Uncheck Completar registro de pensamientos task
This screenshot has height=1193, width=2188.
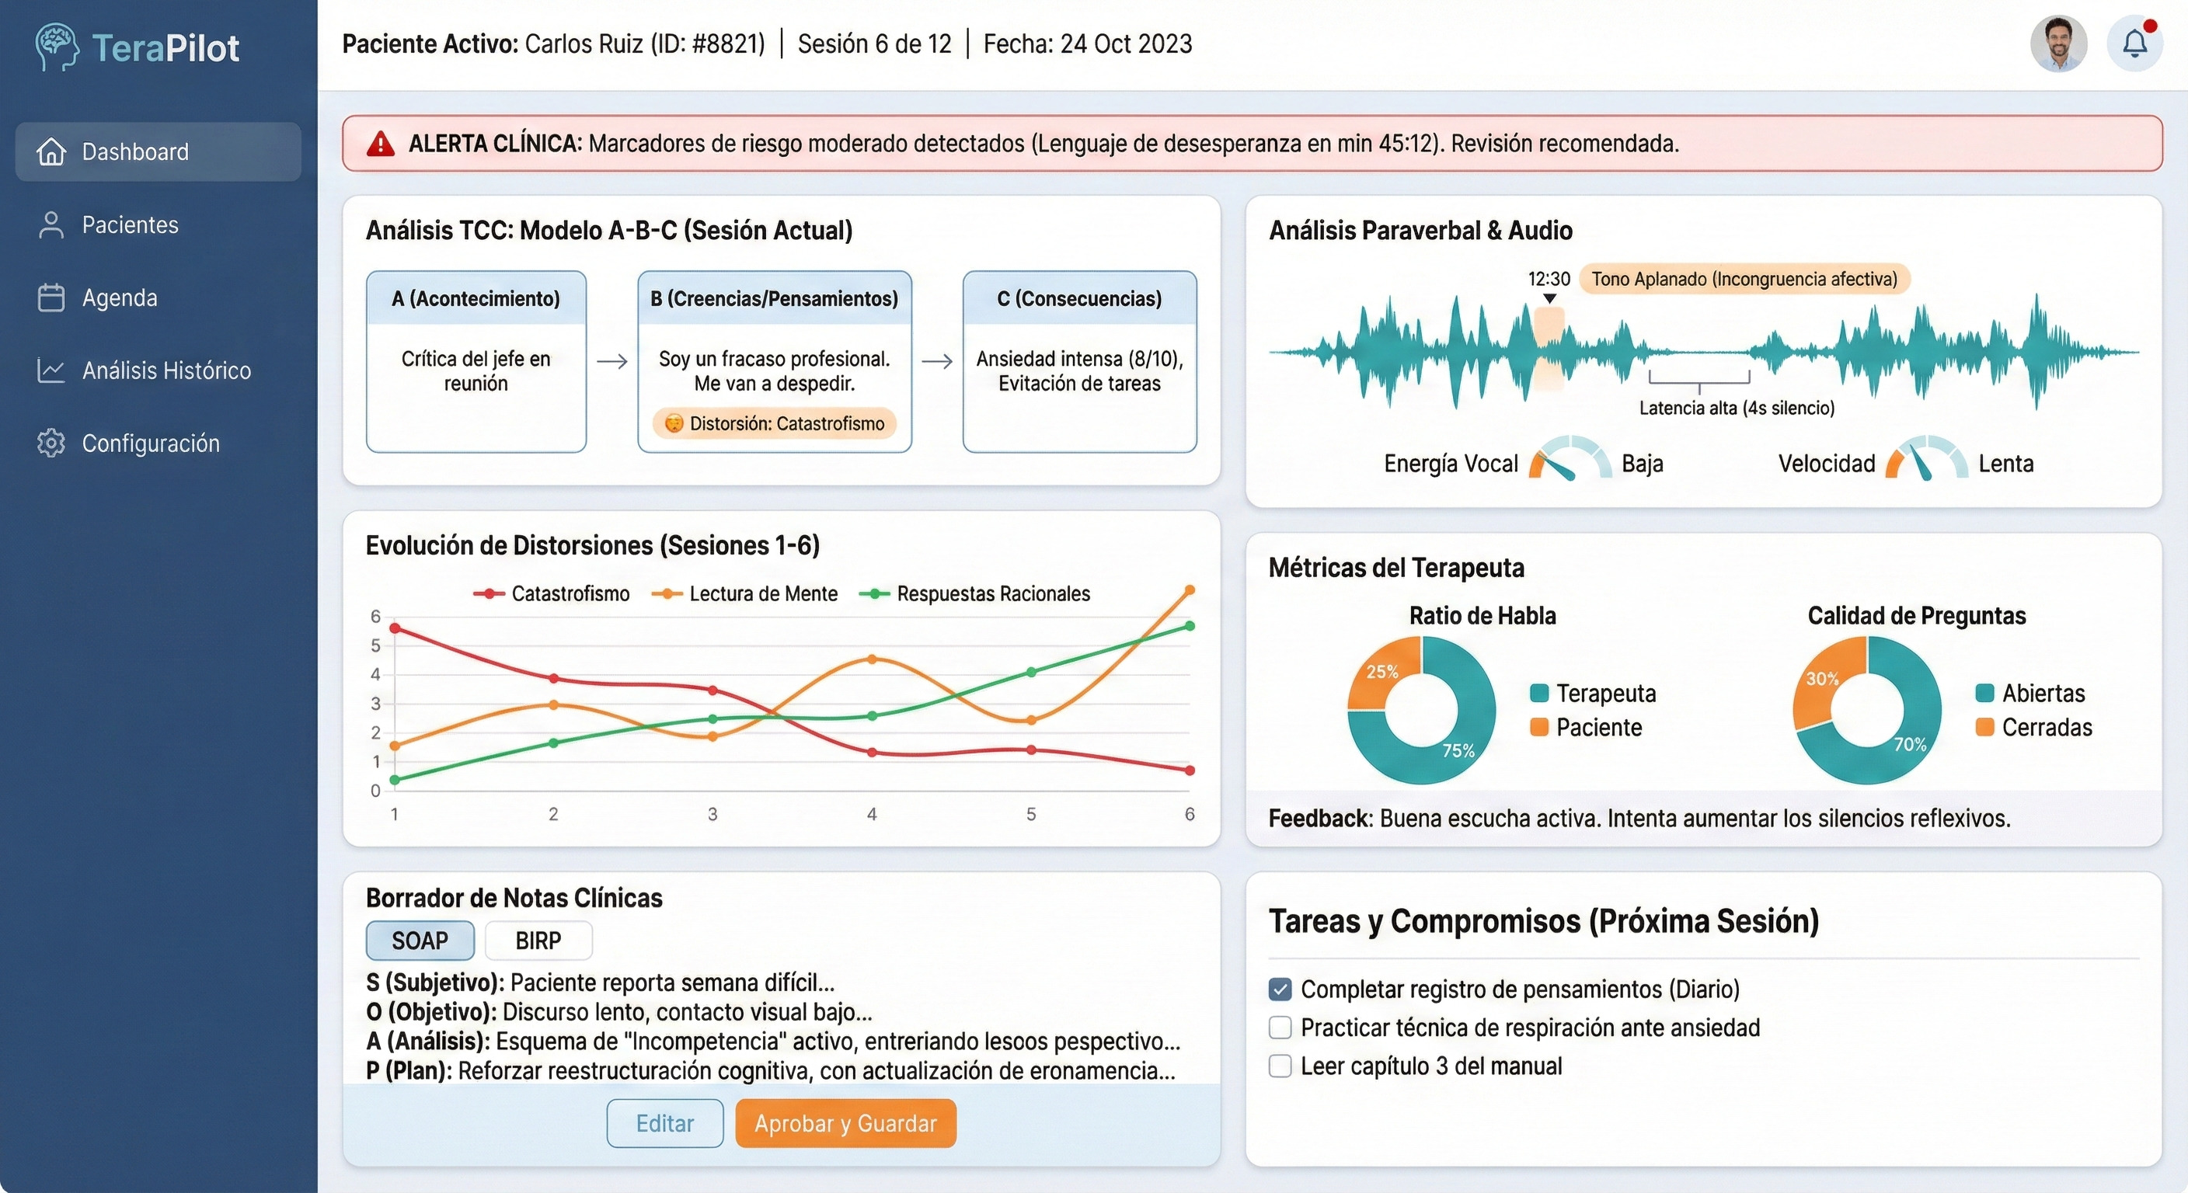point(1280,990)
